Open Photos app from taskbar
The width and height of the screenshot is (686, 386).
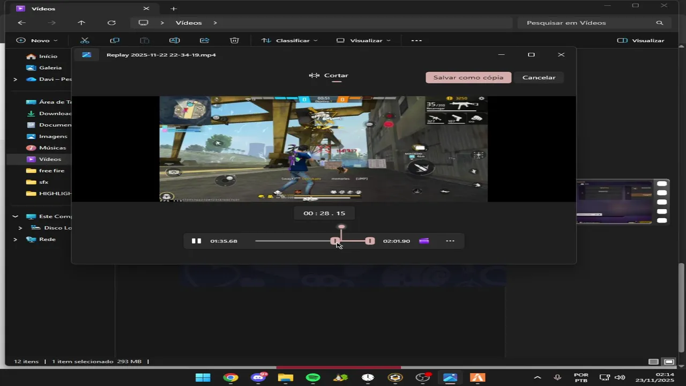[x=450, y=377]
